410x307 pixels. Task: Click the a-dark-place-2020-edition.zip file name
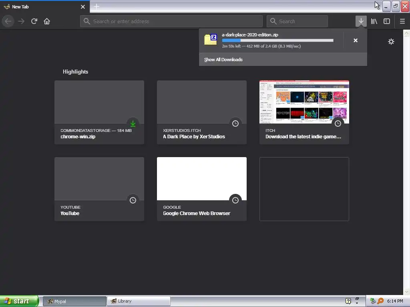pos(250,35)
